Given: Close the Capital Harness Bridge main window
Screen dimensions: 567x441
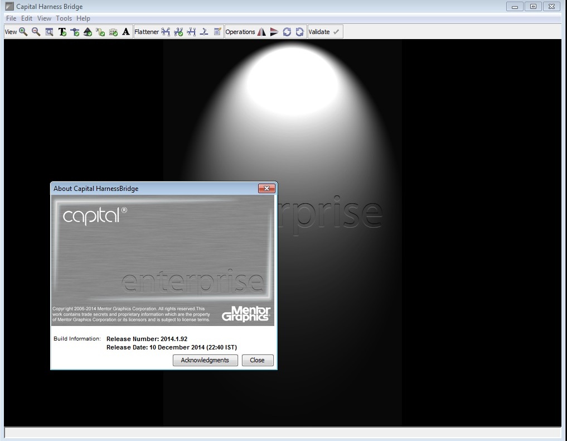Looking at the screenshot, I should [x=552, y=7].
